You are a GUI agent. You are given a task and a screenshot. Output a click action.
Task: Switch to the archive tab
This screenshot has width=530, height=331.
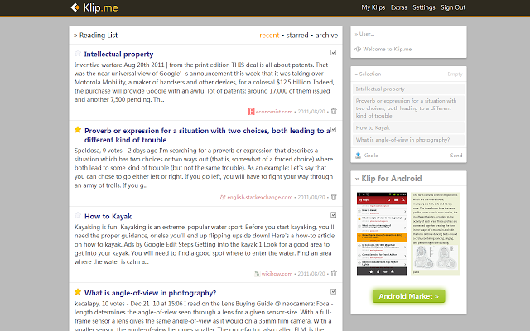[x=326, y=35]
